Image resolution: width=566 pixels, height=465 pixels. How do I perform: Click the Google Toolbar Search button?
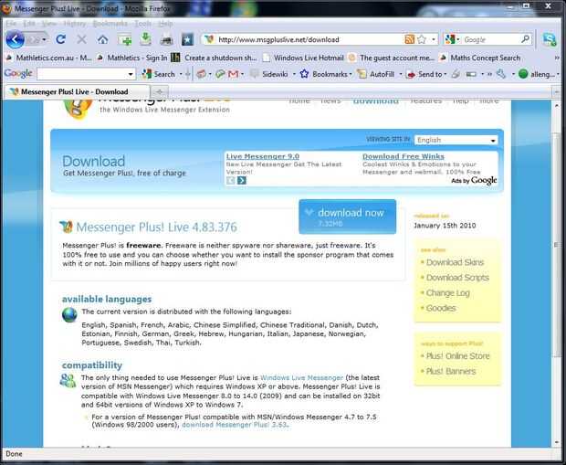point(159,74)
